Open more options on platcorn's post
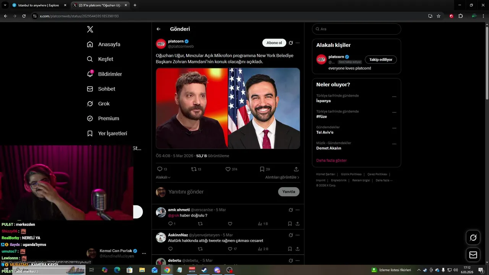 click(298, 43)
